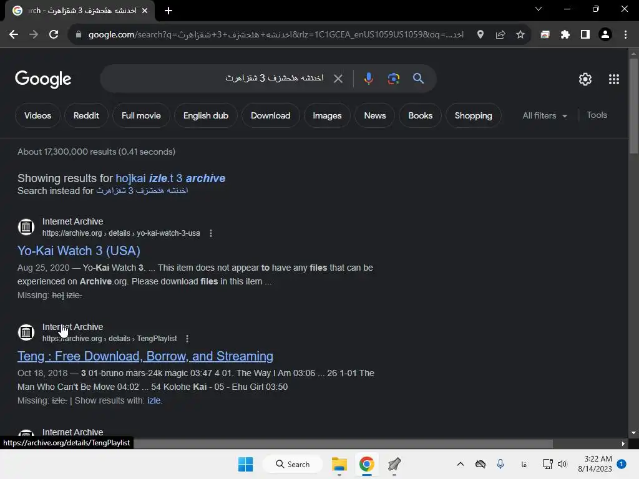Open a new browser tab
This screenshot has width=639, height=479.
pyautogui.click(x=168, y=11)
